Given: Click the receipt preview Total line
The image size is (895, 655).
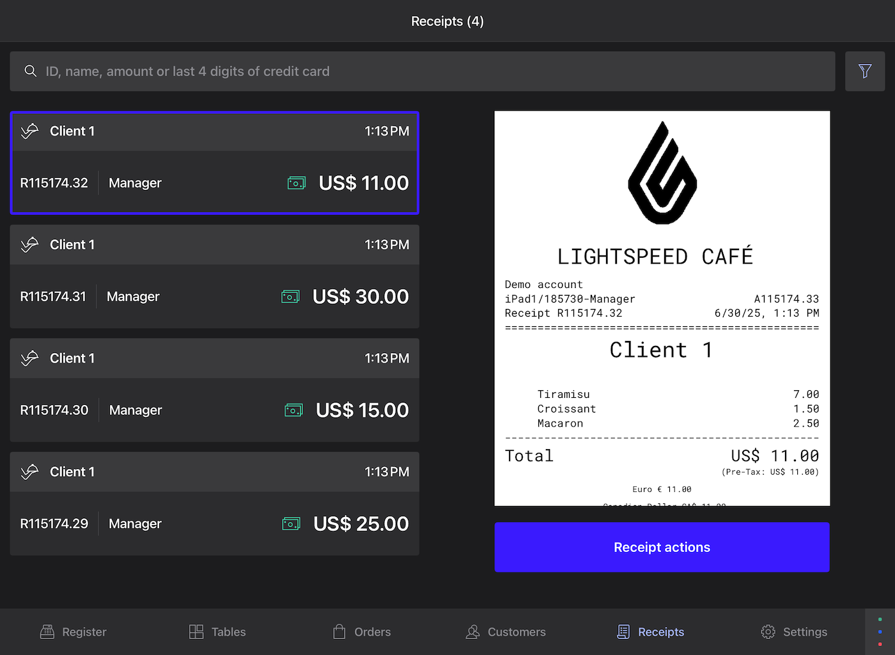Looking at the screenshot, I should pos(662,456).
